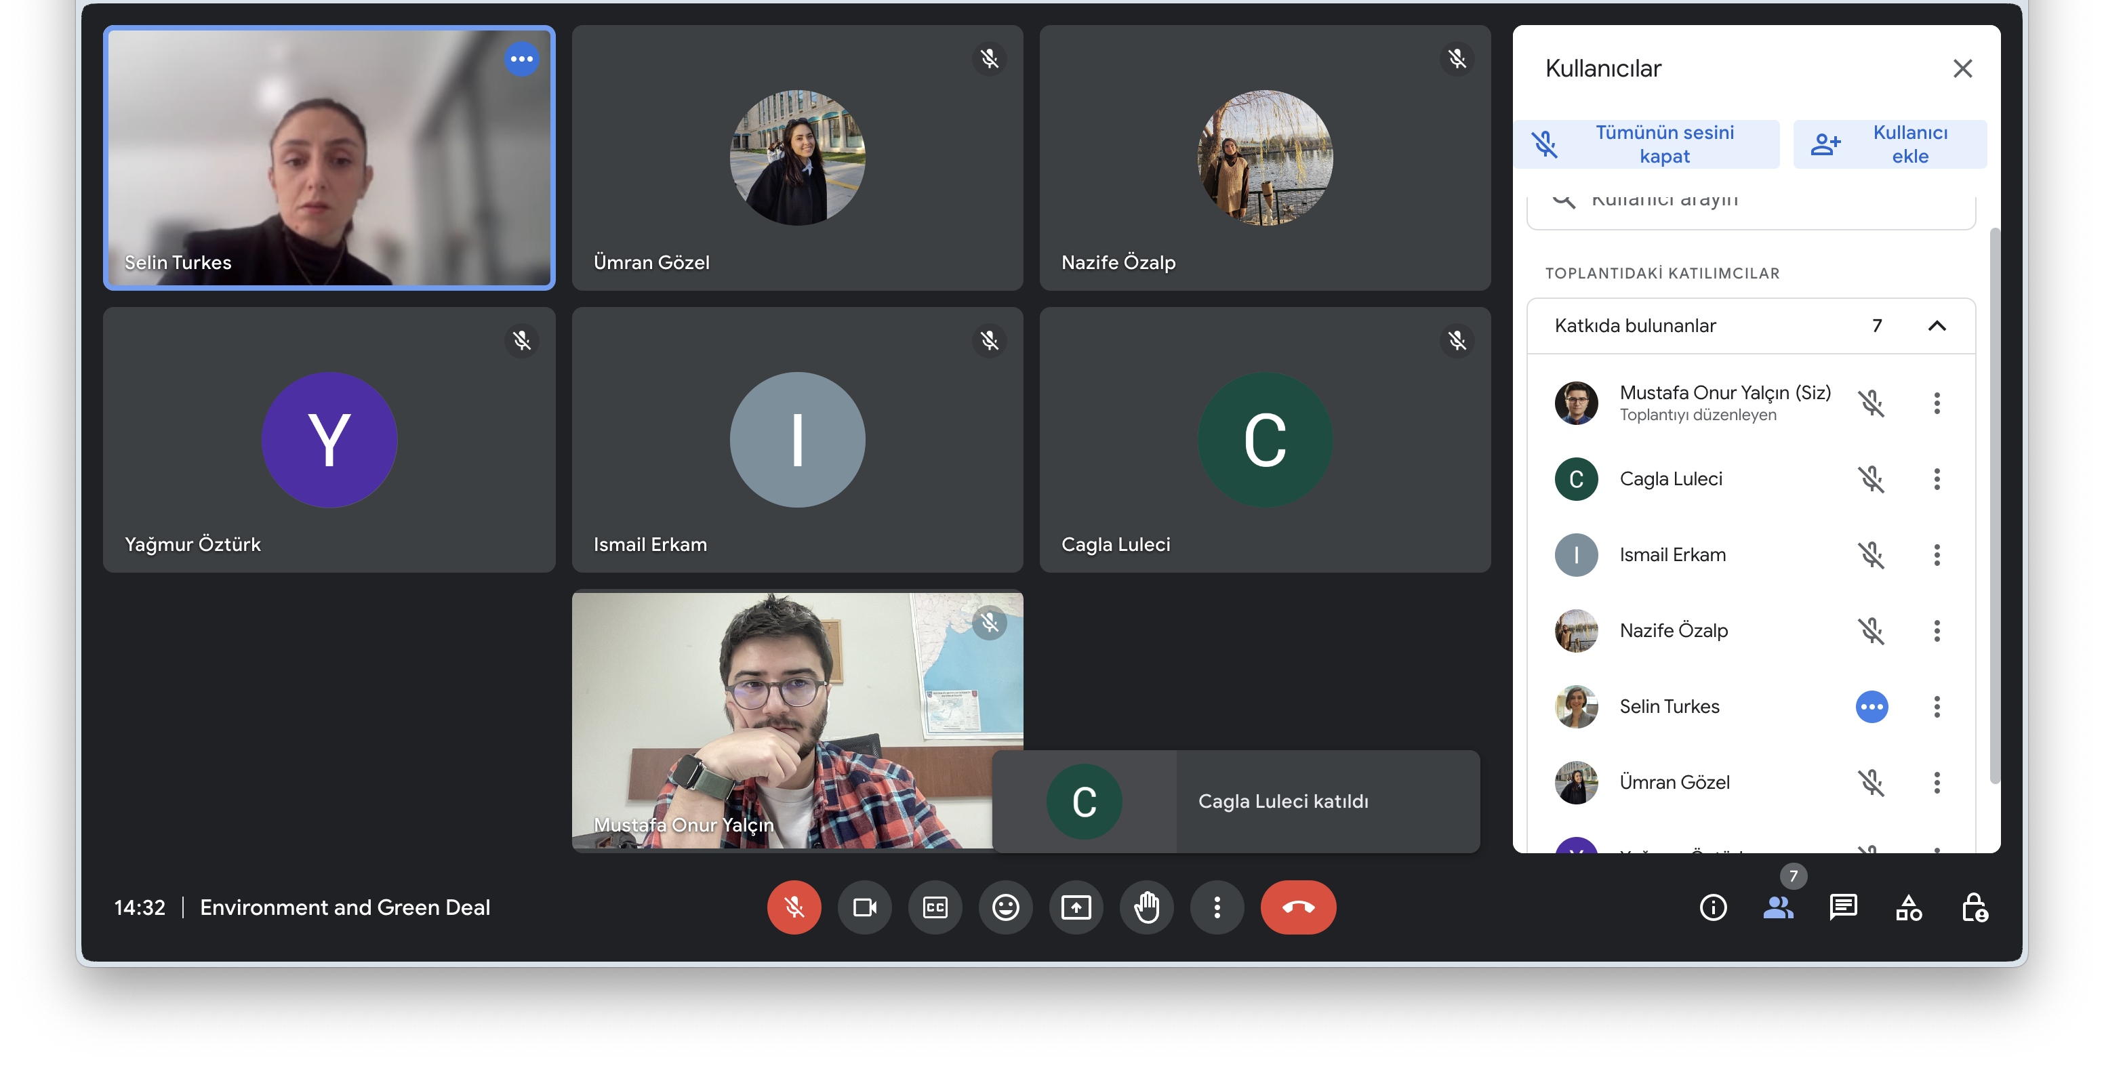
Task: Toggle the camera on or off
Action: coord(864,907)
